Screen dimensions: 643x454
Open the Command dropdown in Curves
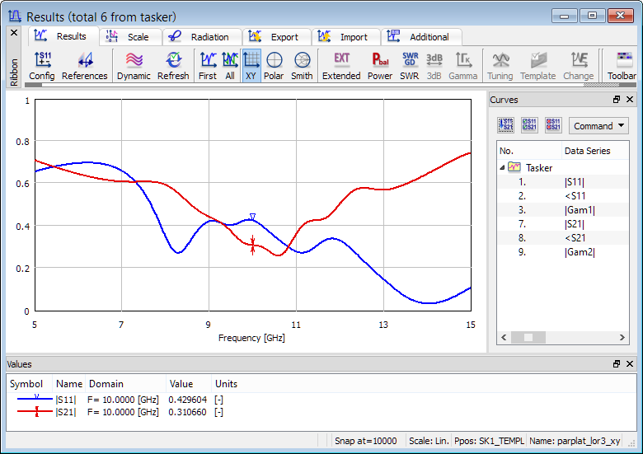pyautogui.click(x=598, y=126)
